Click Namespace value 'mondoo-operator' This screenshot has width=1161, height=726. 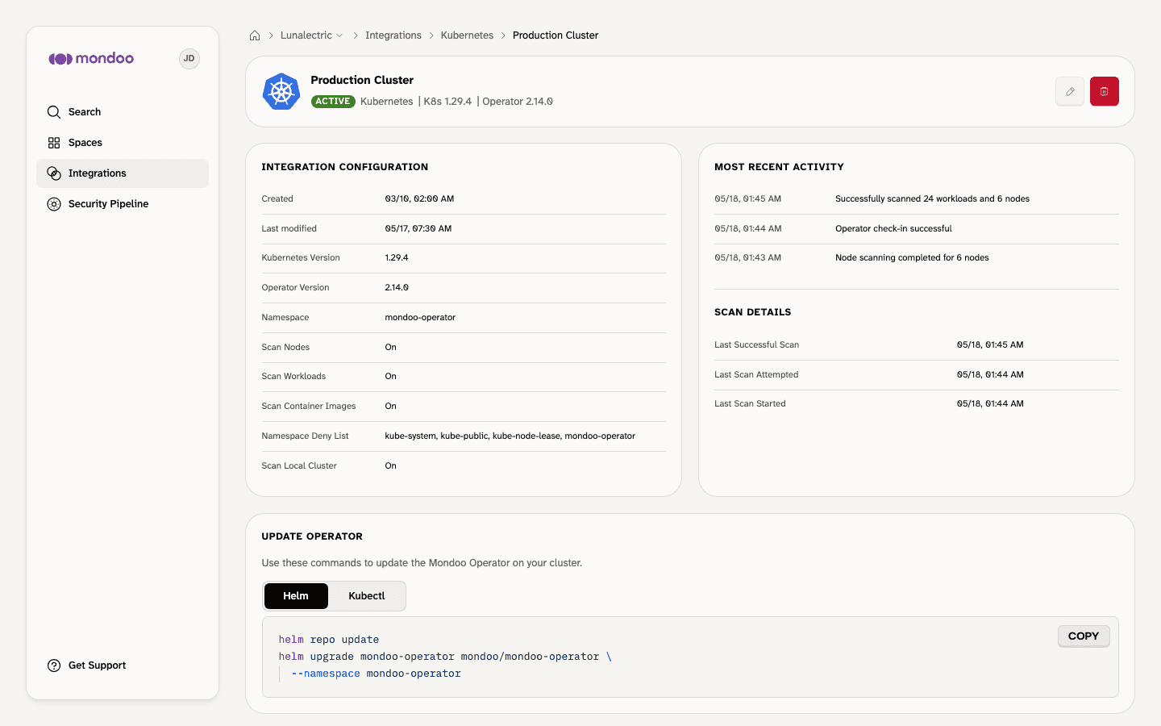(x=420, y=317)
